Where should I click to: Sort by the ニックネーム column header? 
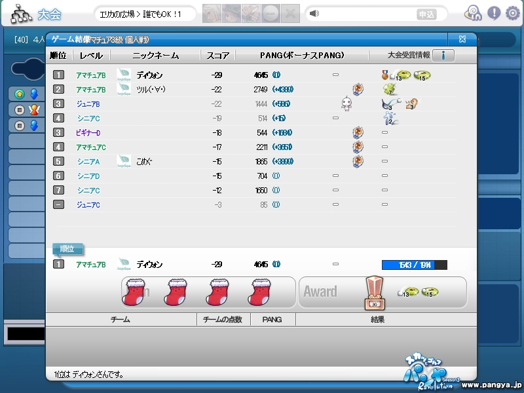[155, 56]
